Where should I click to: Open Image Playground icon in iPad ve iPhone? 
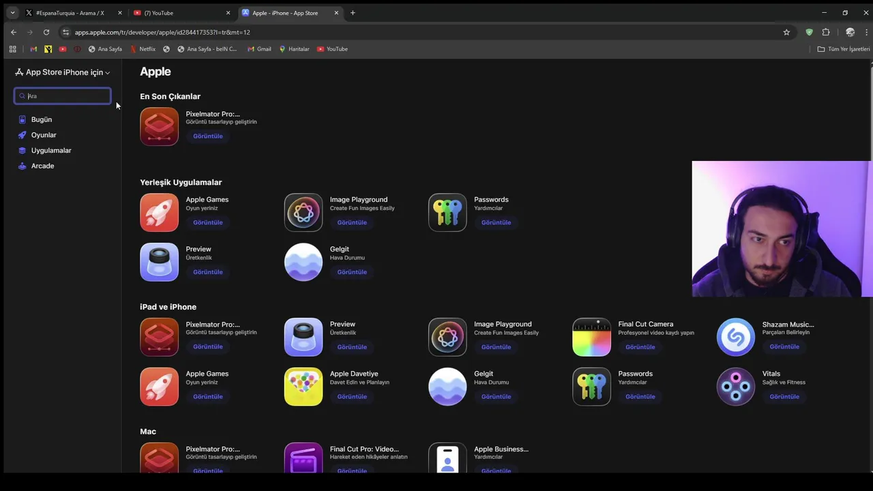click(447, 337)
